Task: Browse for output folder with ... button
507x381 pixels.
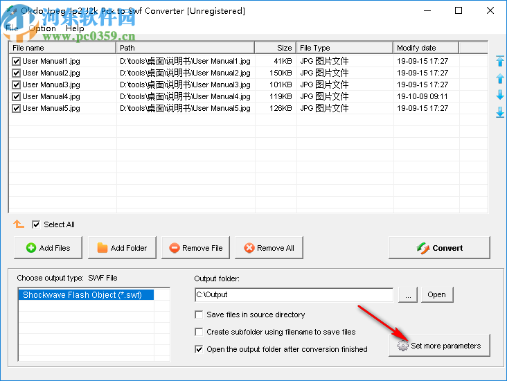Action: 408,294
